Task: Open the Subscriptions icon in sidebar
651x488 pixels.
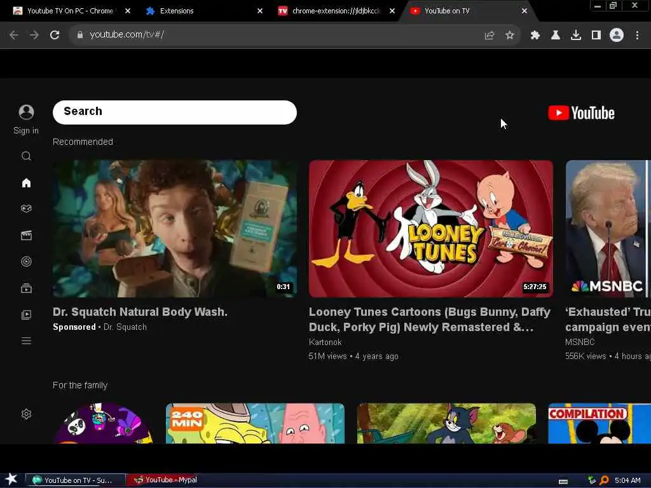Action: [x=26, y=288]
